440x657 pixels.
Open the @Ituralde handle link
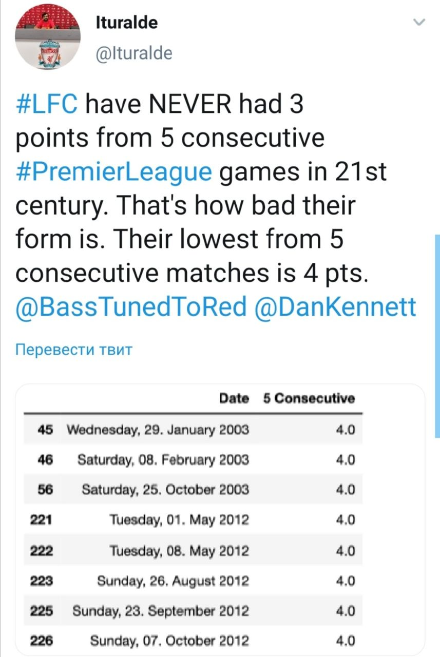point(133,53)
